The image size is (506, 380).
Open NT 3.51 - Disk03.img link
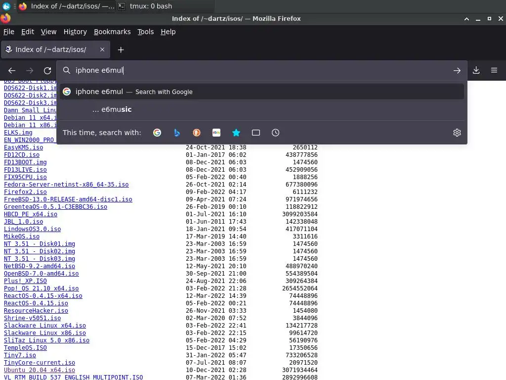coord(40,259)
